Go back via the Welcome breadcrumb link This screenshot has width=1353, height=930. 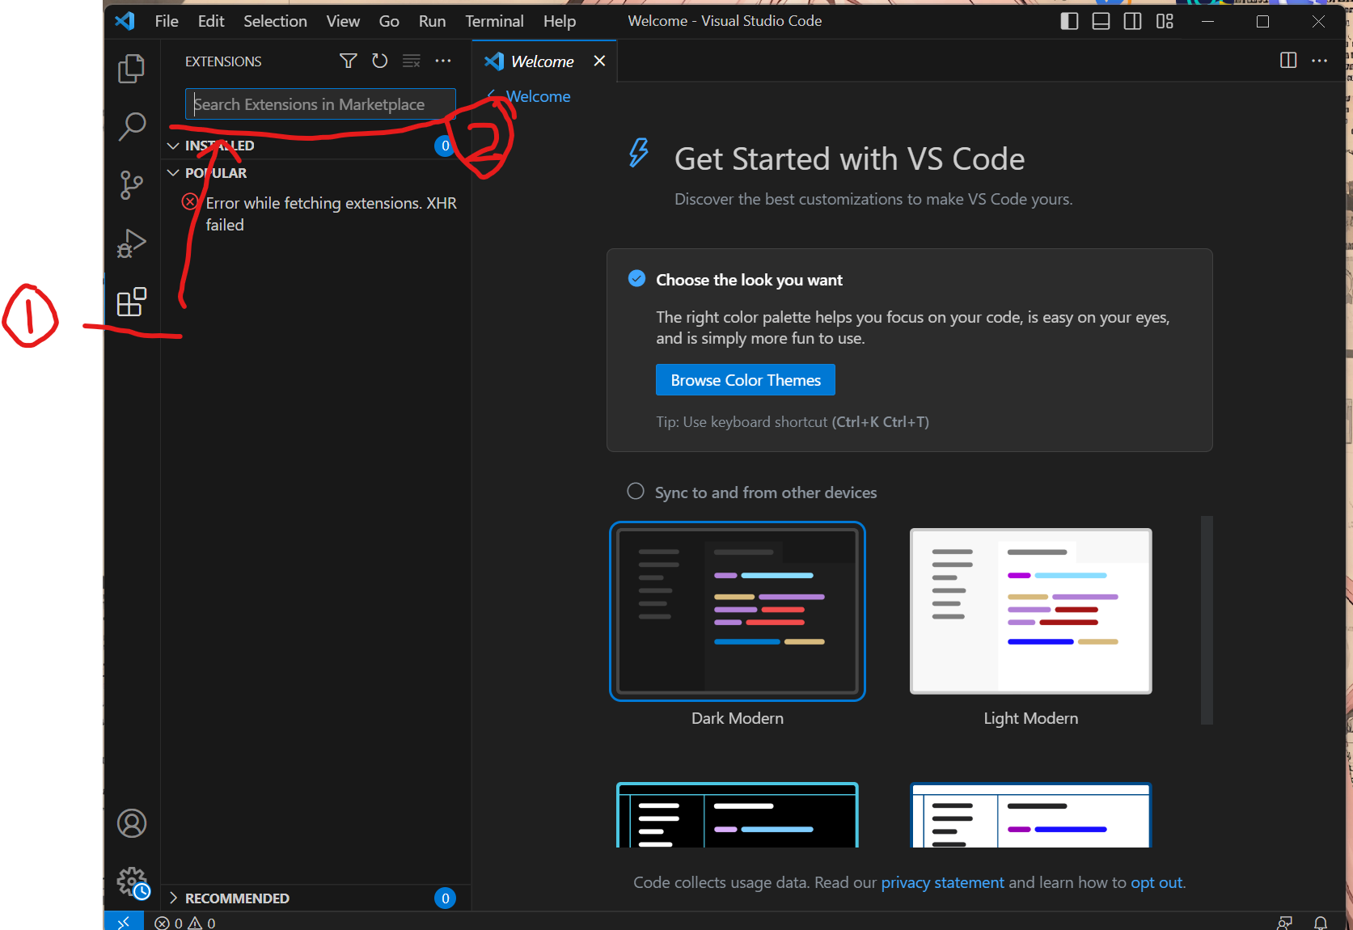point(531,96)
